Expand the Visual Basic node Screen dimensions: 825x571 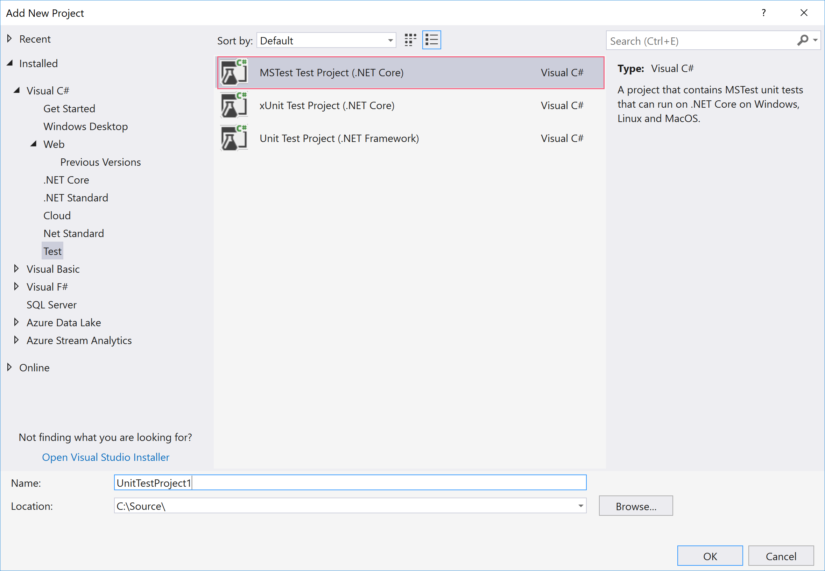pos(16,269)
